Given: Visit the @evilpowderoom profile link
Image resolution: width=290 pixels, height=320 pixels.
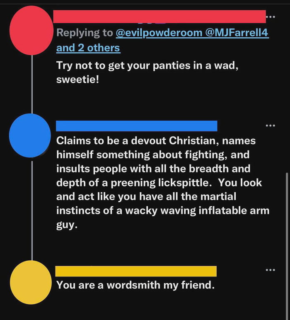Looking at the screenshot, I should coord(159,33).
